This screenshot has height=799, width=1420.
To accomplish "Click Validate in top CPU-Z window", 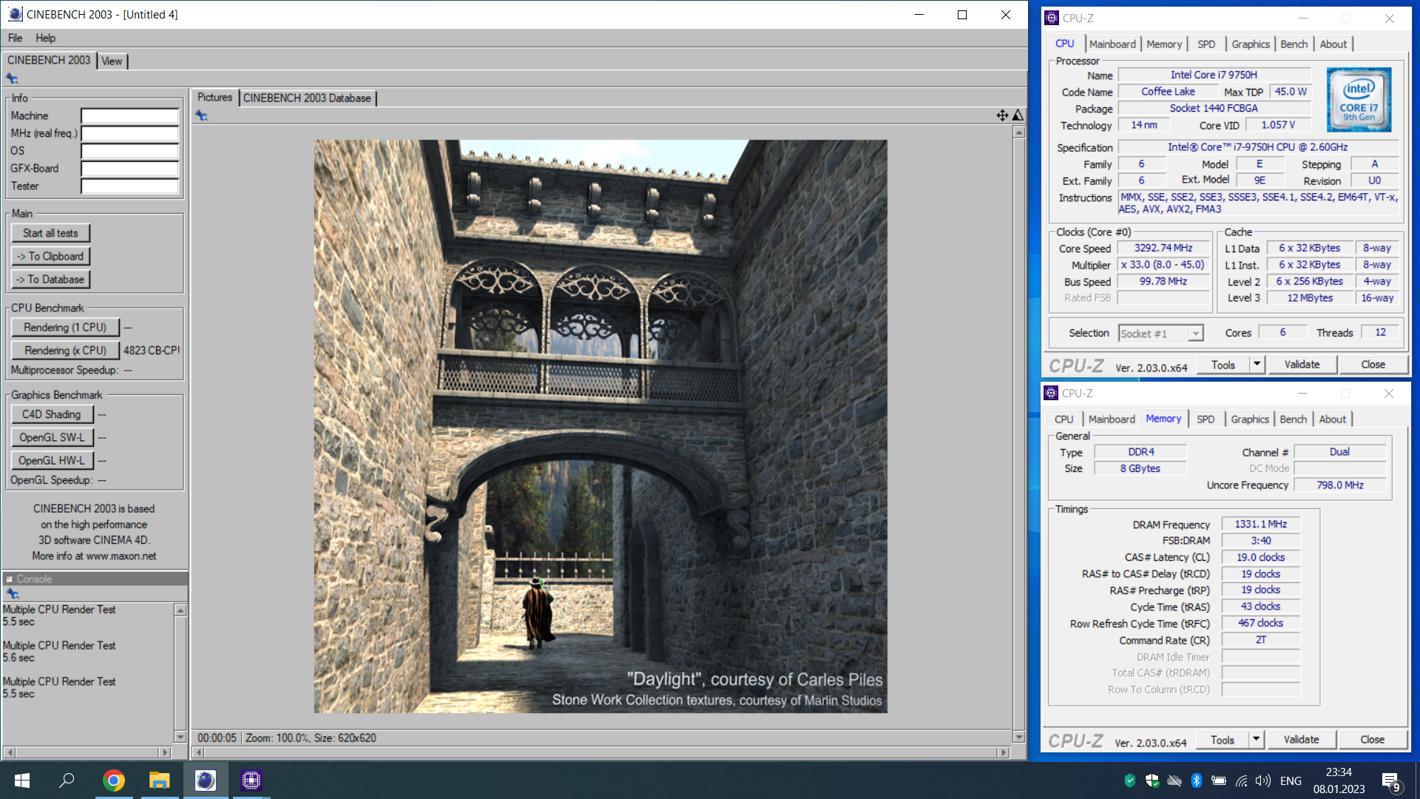I will (x=1302, y=364).
